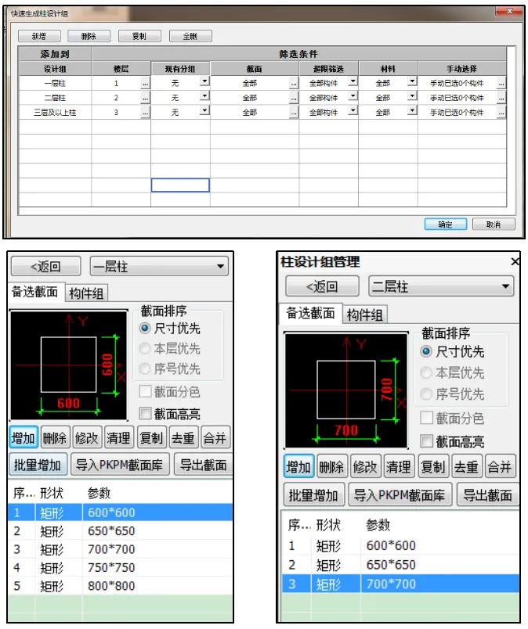Switch to 备选截面 tab in 二层柱 panel
The height and width of the screenshot is (629, 528).
click(x=310, y=313)
